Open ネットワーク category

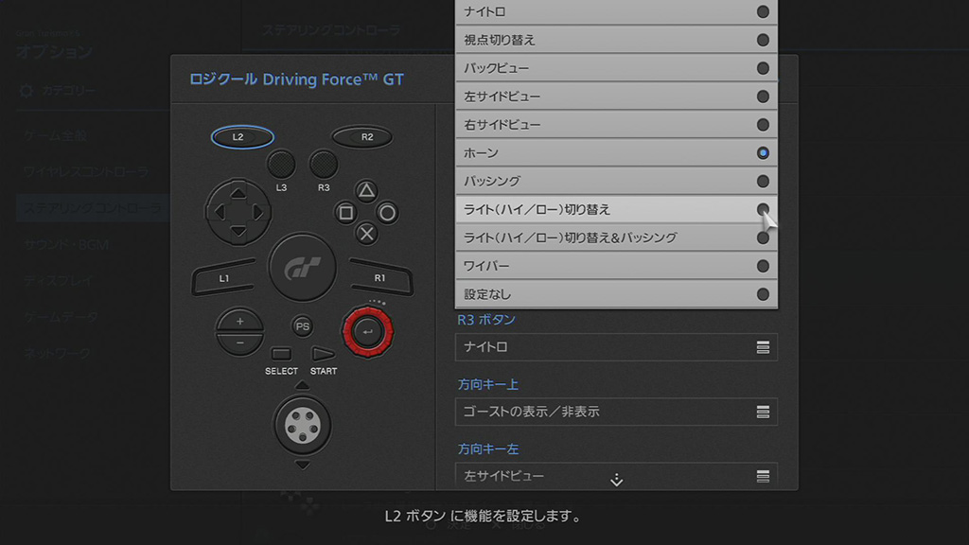pyautogui.click(x=58, y=354)
